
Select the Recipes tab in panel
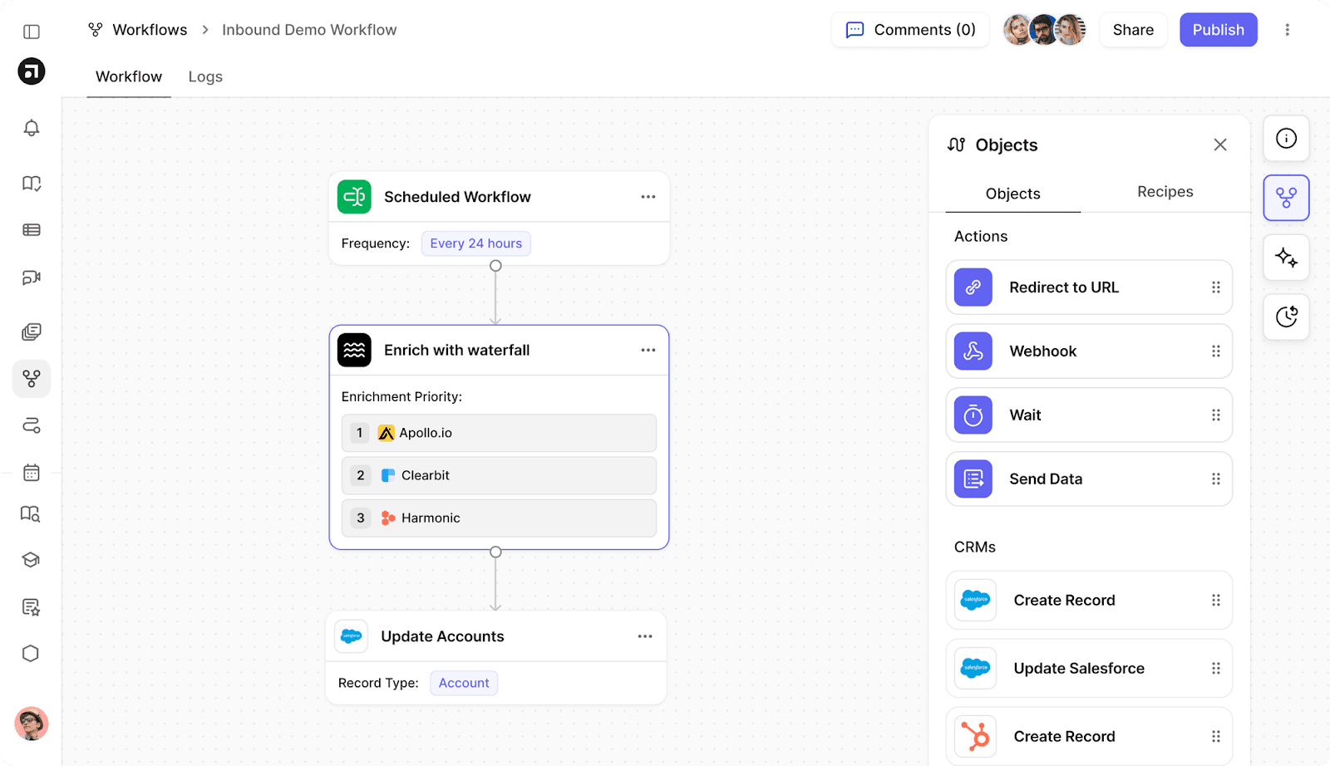[1165, 192]
